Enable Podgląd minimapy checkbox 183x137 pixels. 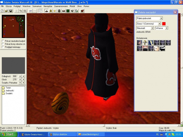click(x=3, y=47)
